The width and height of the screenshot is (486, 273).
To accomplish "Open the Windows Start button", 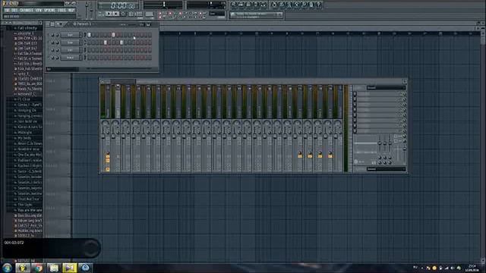I will point(7,268).
